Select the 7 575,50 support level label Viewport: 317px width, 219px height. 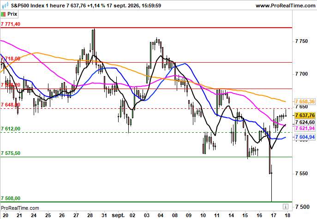[x=11, y=153]
